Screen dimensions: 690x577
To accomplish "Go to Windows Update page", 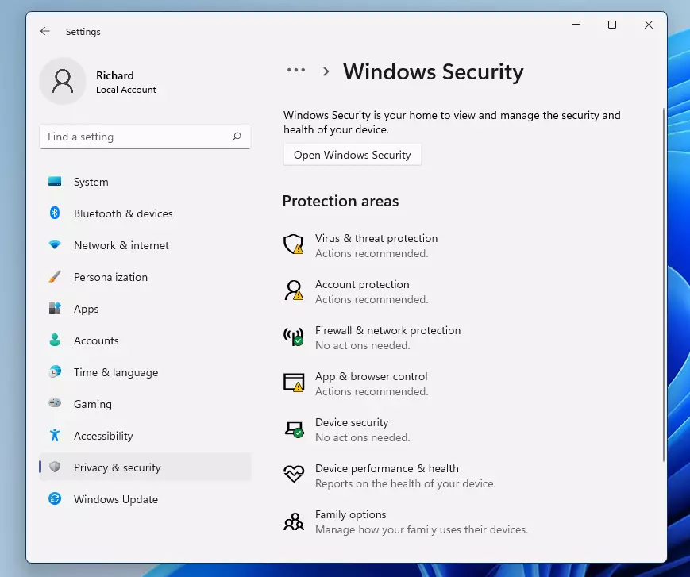I will [145, 499].
